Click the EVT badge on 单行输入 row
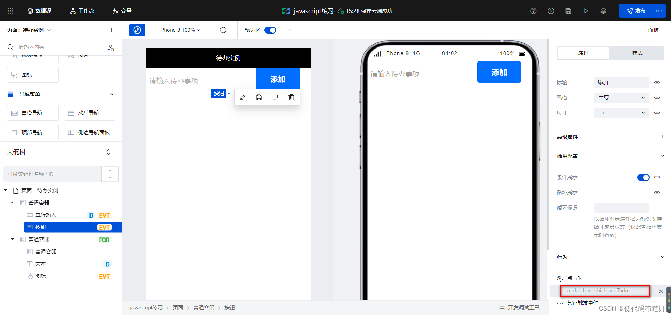The image size is (671, 315). pyautogui.click(x=104, y=215)
